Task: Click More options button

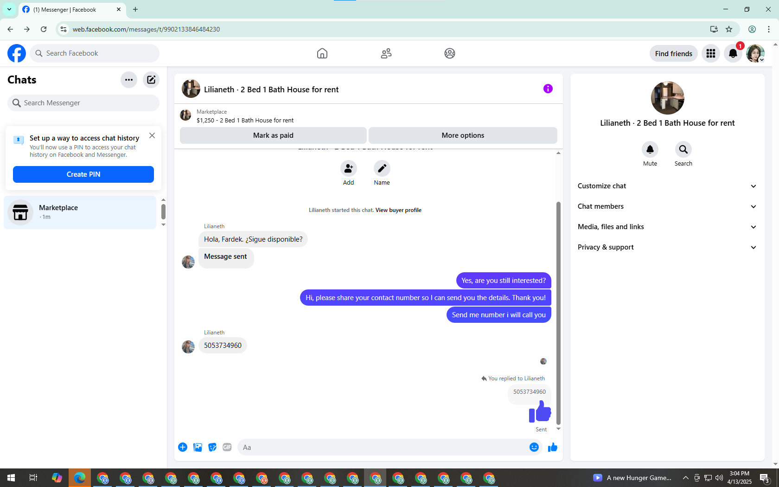Action: tap(463, 135)
